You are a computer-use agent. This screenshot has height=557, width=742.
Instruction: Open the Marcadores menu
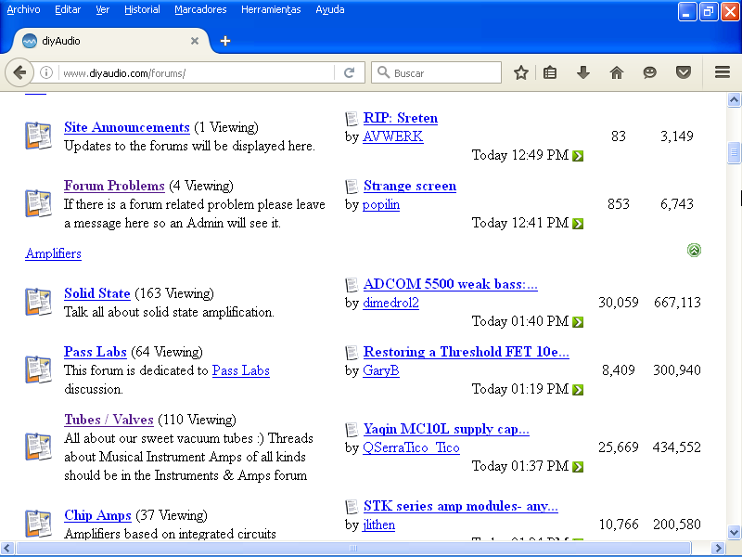pyautogui.click(x=200, y=9)
